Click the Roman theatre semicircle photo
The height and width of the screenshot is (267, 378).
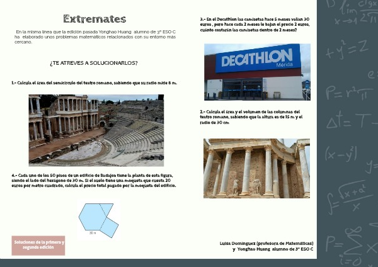tap(96, 130)
